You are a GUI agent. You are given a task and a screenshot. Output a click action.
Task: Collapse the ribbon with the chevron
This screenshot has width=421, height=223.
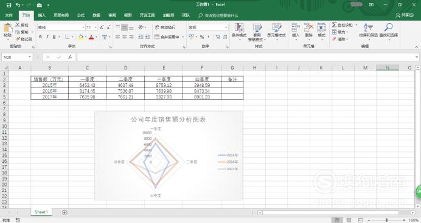(416, 47)
